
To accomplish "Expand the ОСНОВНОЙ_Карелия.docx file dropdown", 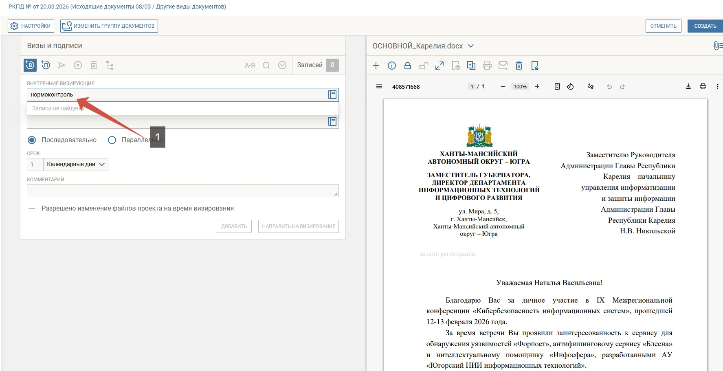I will (471, 46).
